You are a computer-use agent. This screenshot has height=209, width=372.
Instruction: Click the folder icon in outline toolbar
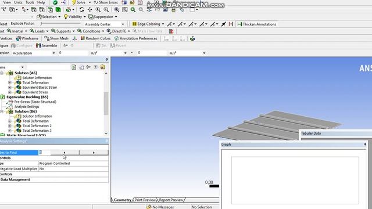(103, 67)
